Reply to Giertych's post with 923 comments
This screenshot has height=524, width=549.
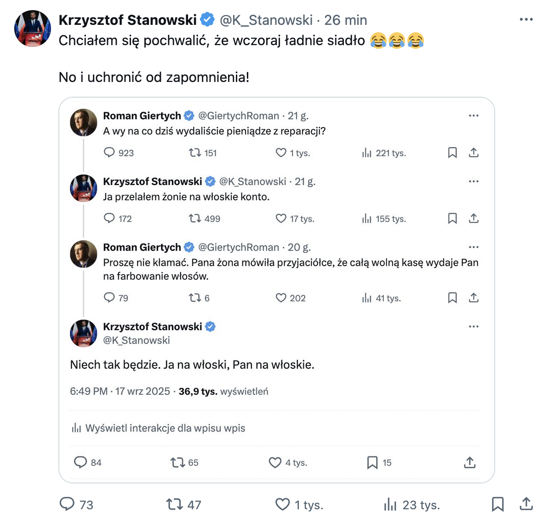point(109,152)
